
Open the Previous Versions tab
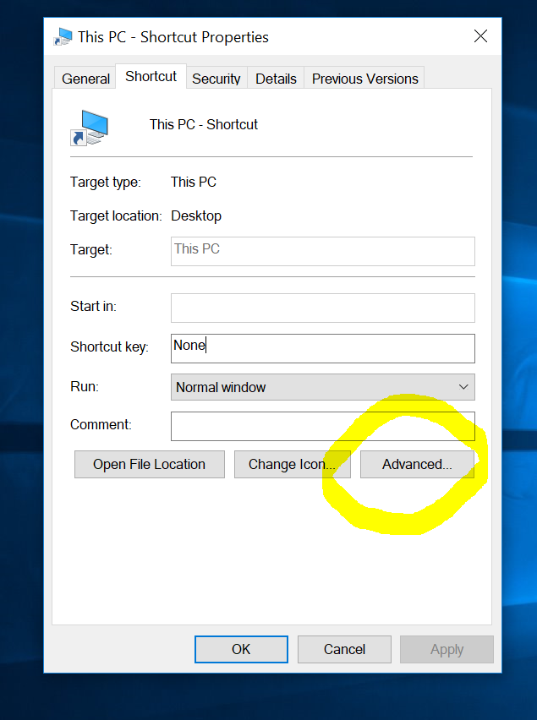coord(364,79)
